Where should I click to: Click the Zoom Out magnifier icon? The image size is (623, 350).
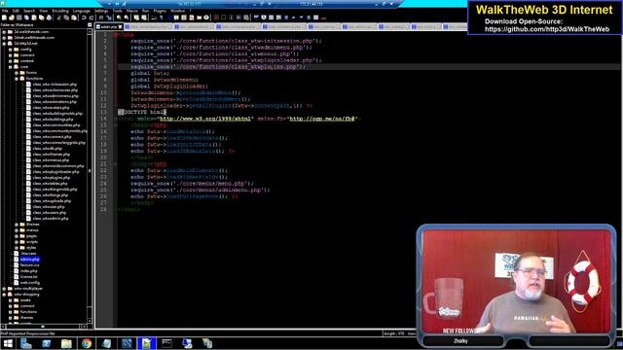click(x=127, y=17)
